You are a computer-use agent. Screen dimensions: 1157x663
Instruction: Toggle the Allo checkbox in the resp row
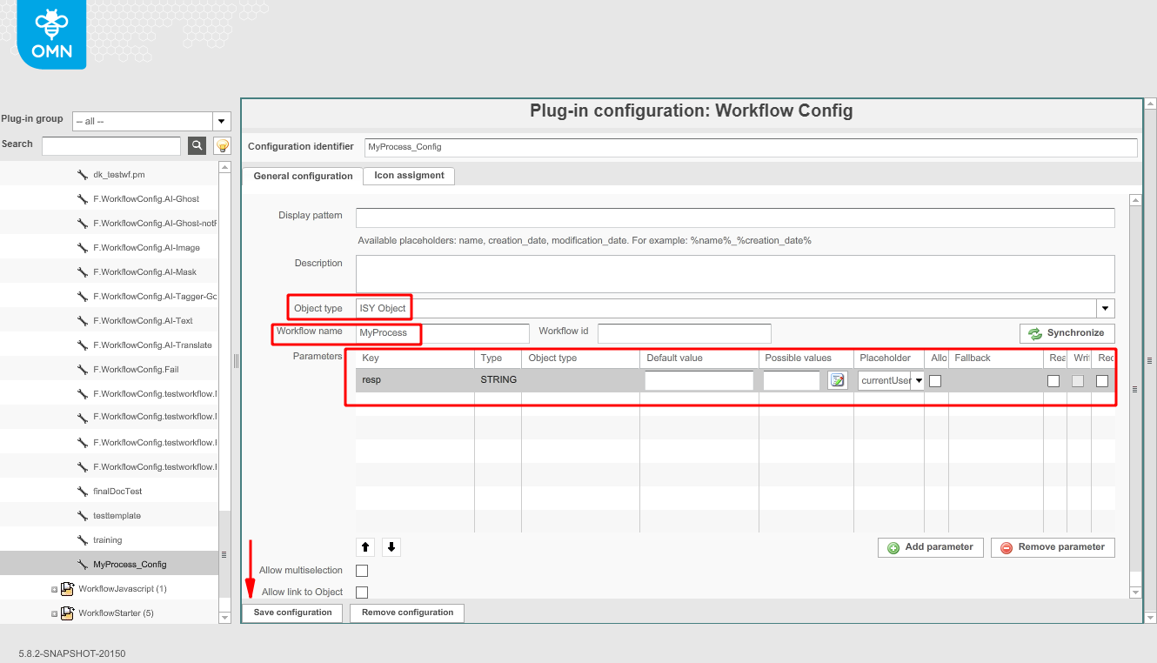tap(935, 380)
